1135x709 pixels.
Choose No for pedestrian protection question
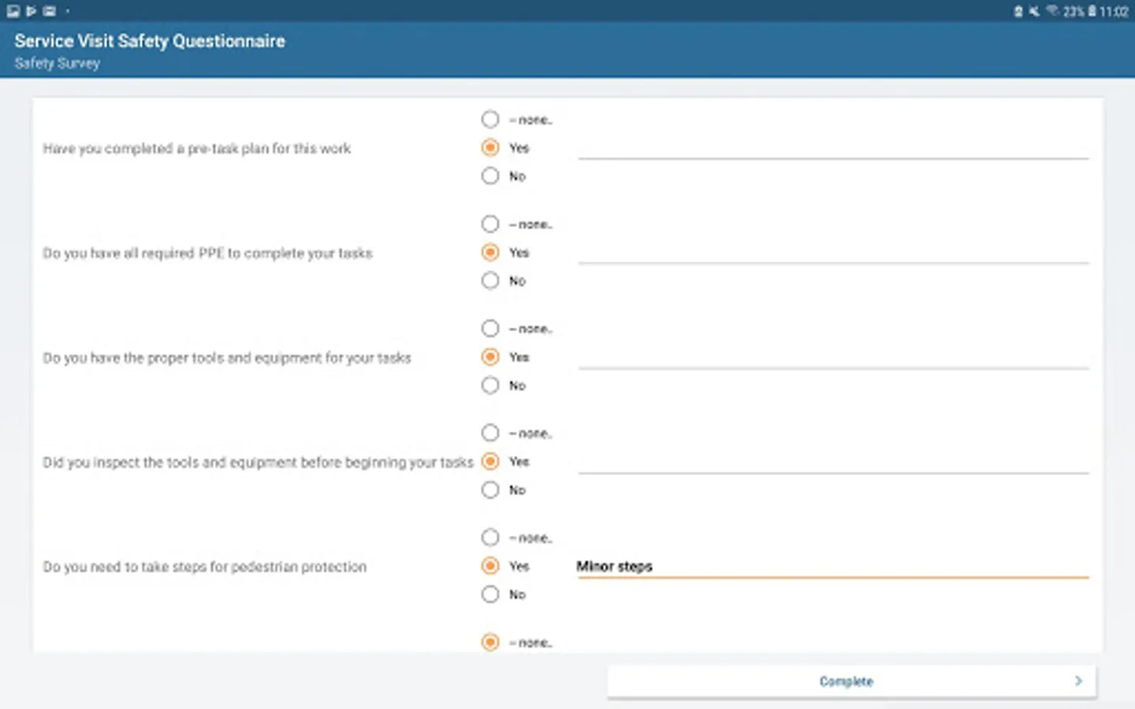(490, 595)
